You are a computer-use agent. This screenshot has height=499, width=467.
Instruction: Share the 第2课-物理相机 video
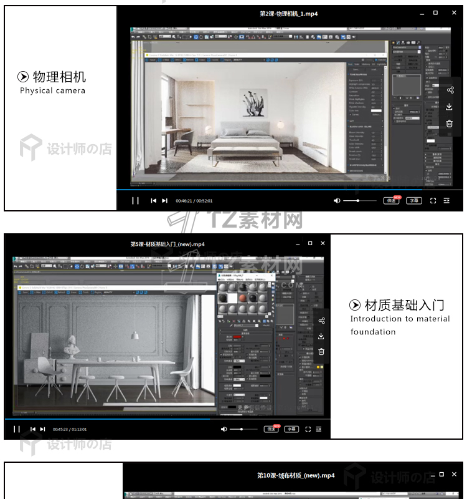450,90
